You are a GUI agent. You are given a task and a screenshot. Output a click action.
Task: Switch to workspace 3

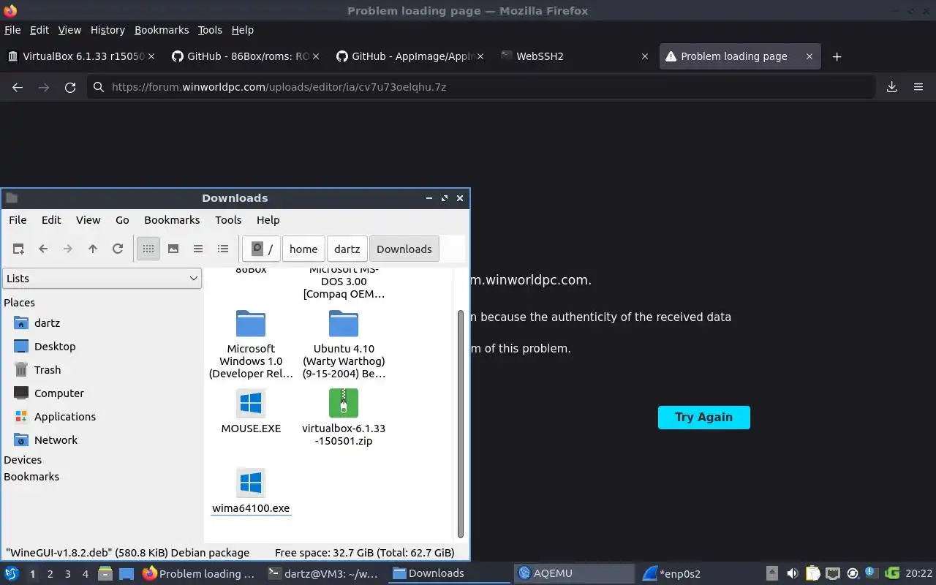[x=67, y=574]
